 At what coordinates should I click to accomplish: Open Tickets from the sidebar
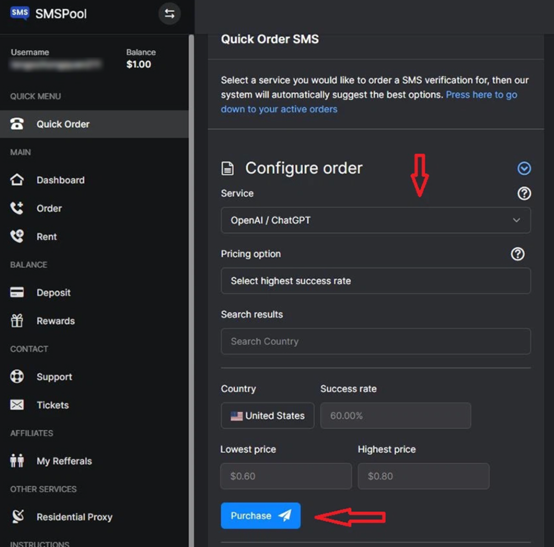[53, 405]
